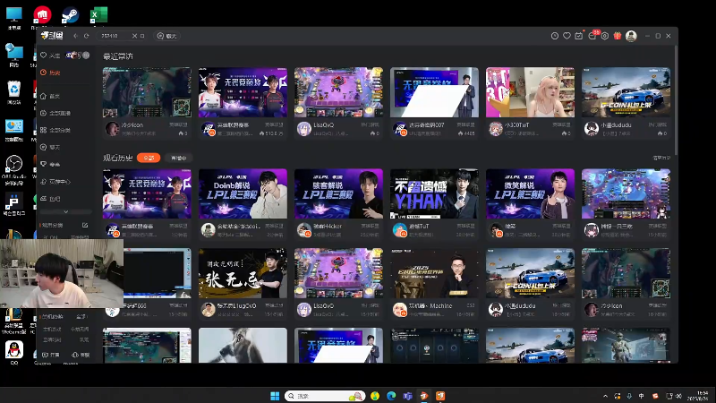Click the scrollbar at the window's right edge

(x=676, y=100)
